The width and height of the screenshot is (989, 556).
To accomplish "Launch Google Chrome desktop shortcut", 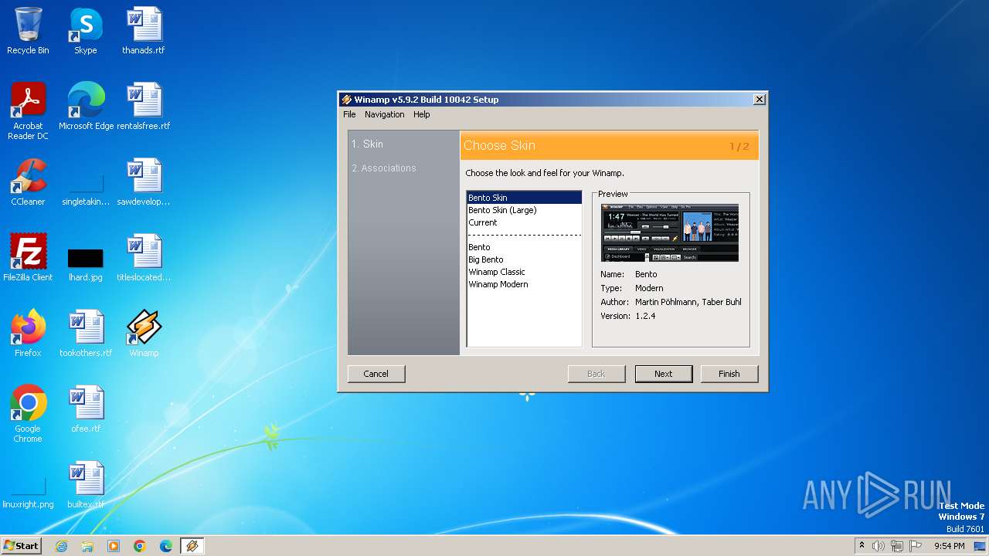I will [x=28, y=414].
